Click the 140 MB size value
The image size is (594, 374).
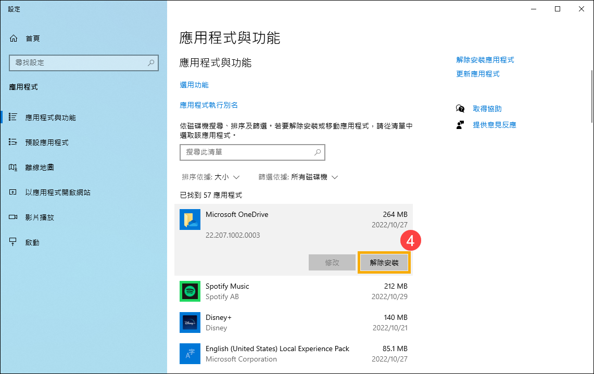pyautogui.click(x=396, y=317)
